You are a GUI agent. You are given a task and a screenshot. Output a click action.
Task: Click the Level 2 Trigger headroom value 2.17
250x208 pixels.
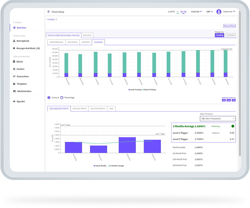(232, 139)
